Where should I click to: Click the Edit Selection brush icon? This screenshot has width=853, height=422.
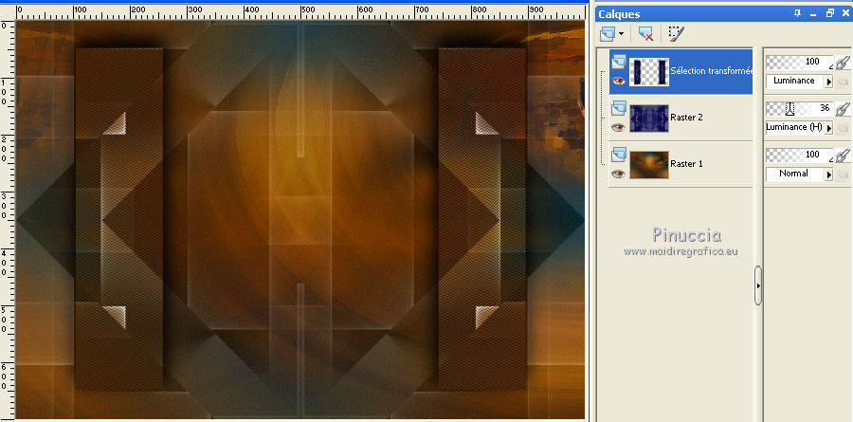(x=675, y=35)
